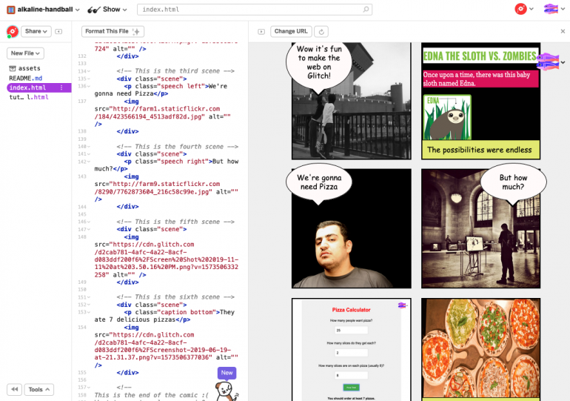Click sparkle icon on Format This File
Viewport: 570px width, 401px height.
tap(136, 32)
